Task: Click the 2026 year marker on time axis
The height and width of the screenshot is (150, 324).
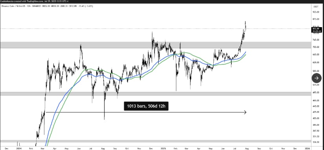Action: pos(307,148)
